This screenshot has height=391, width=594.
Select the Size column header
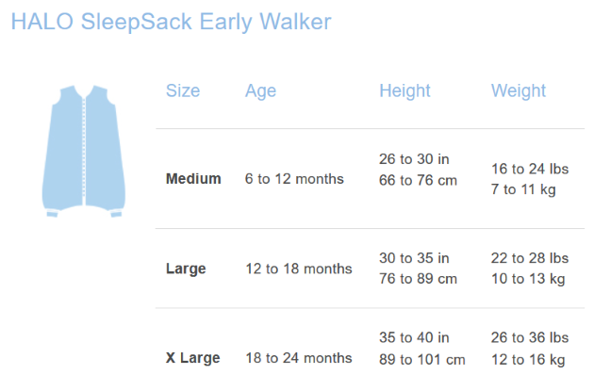pyautogui.click(x=183, y=90)
